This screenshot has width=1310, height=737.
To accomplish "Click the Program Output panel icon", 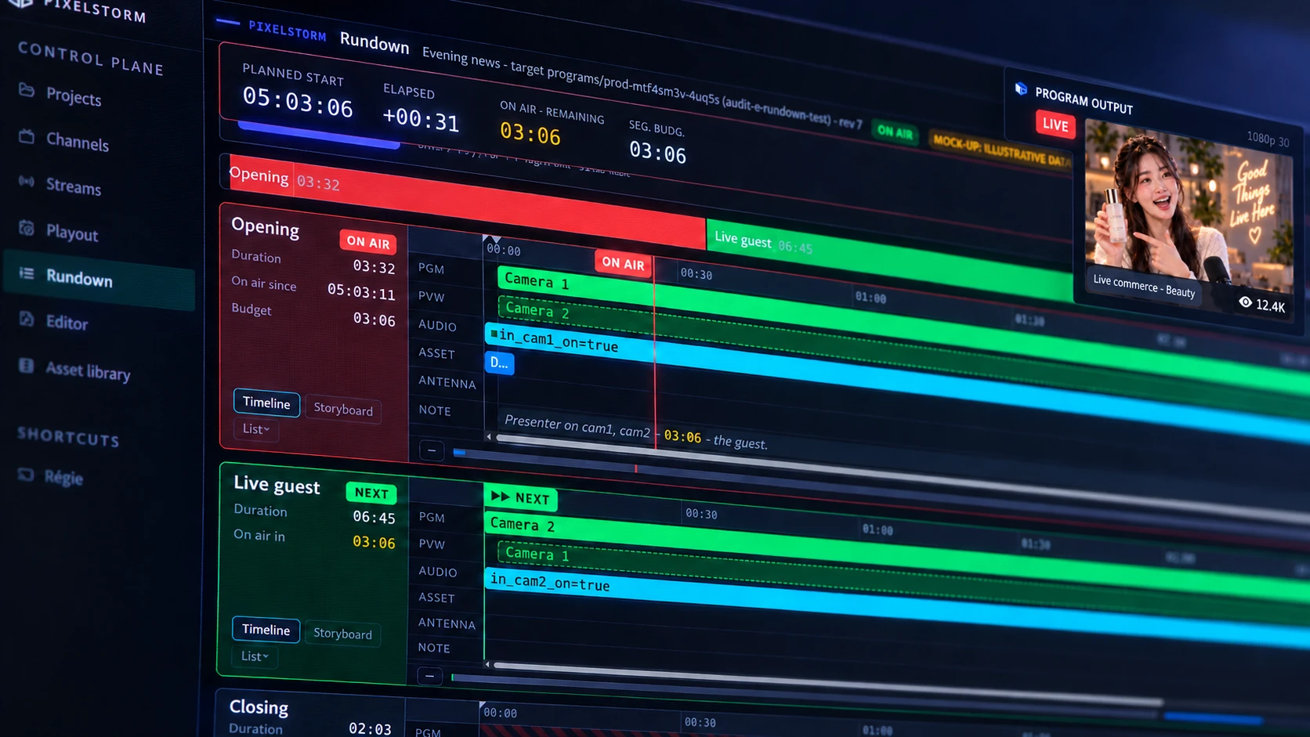I will click(x=1021, y=89).
